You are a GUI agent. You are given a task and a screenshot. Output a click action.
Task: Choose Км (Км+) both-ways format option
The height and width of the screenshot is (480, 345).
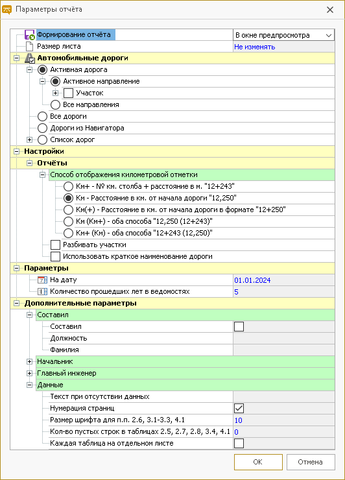pyautogui.click(x=68, y=221)
